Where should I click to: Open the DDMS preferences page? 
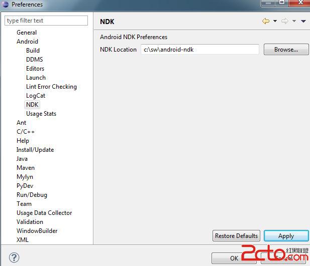click(x=34, y=60)
